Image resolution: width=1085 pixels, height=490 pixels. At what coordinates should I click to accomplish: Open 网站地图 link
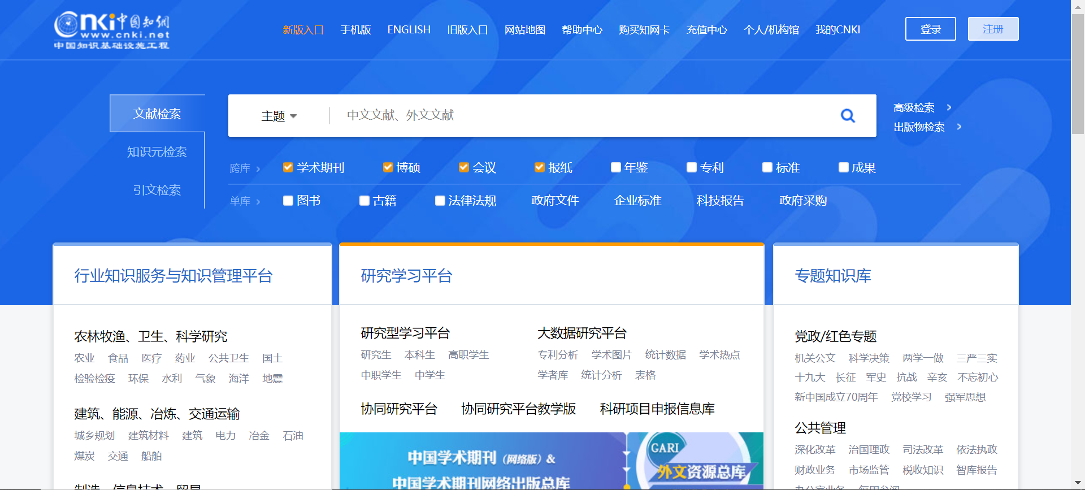point(525,30)
